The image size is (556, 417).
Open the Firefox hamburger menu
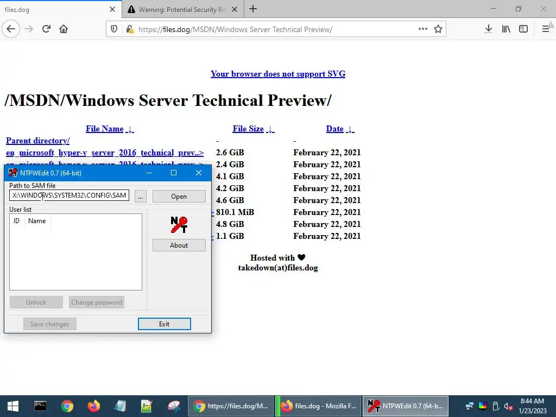pos(546,29)
